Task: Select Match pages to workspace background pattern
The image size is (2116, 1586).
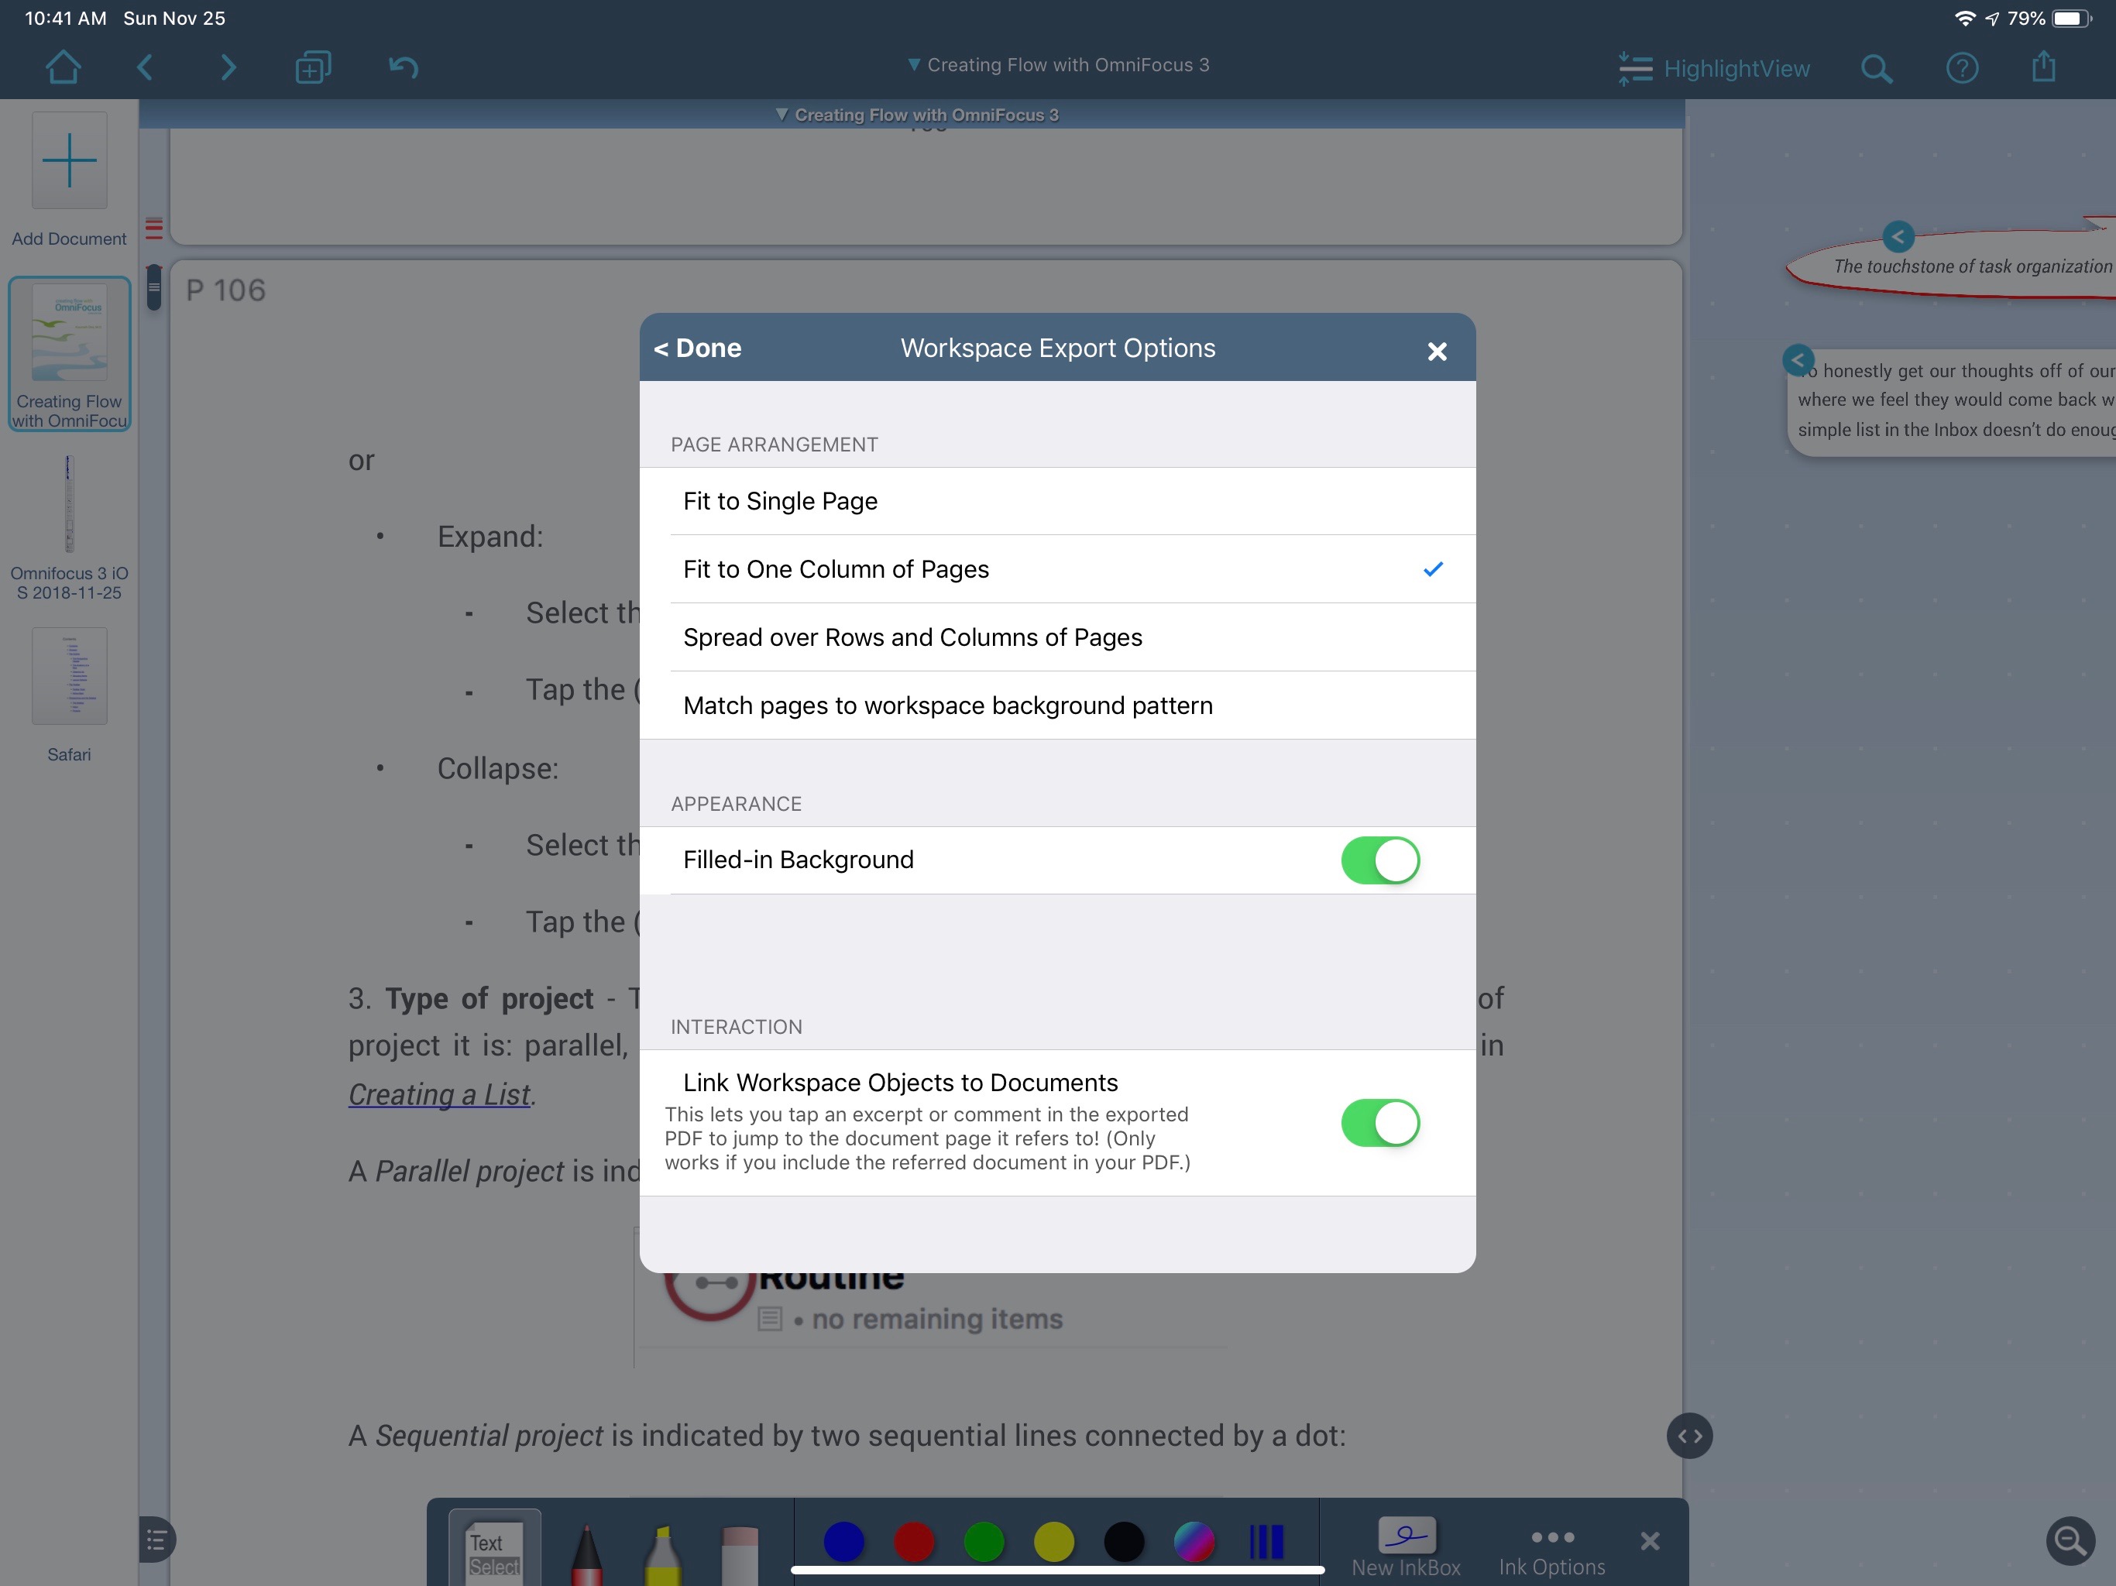Action: (1058, 705)
